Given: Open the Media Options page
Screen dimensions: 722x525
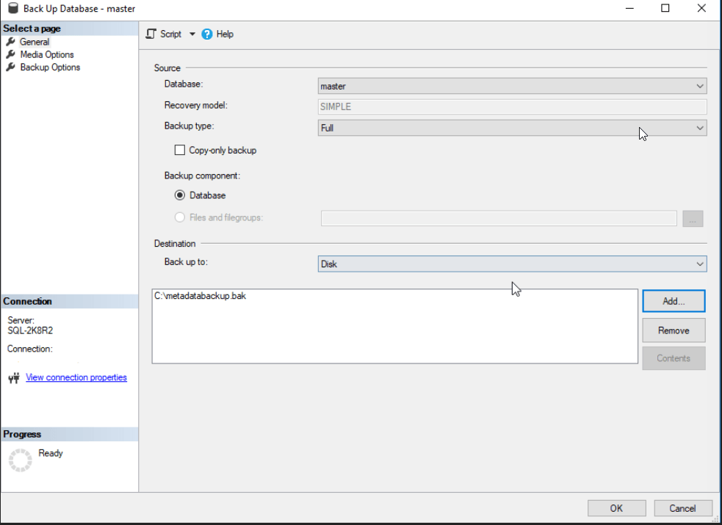Looking at the screenshot, I should (47, 54).
